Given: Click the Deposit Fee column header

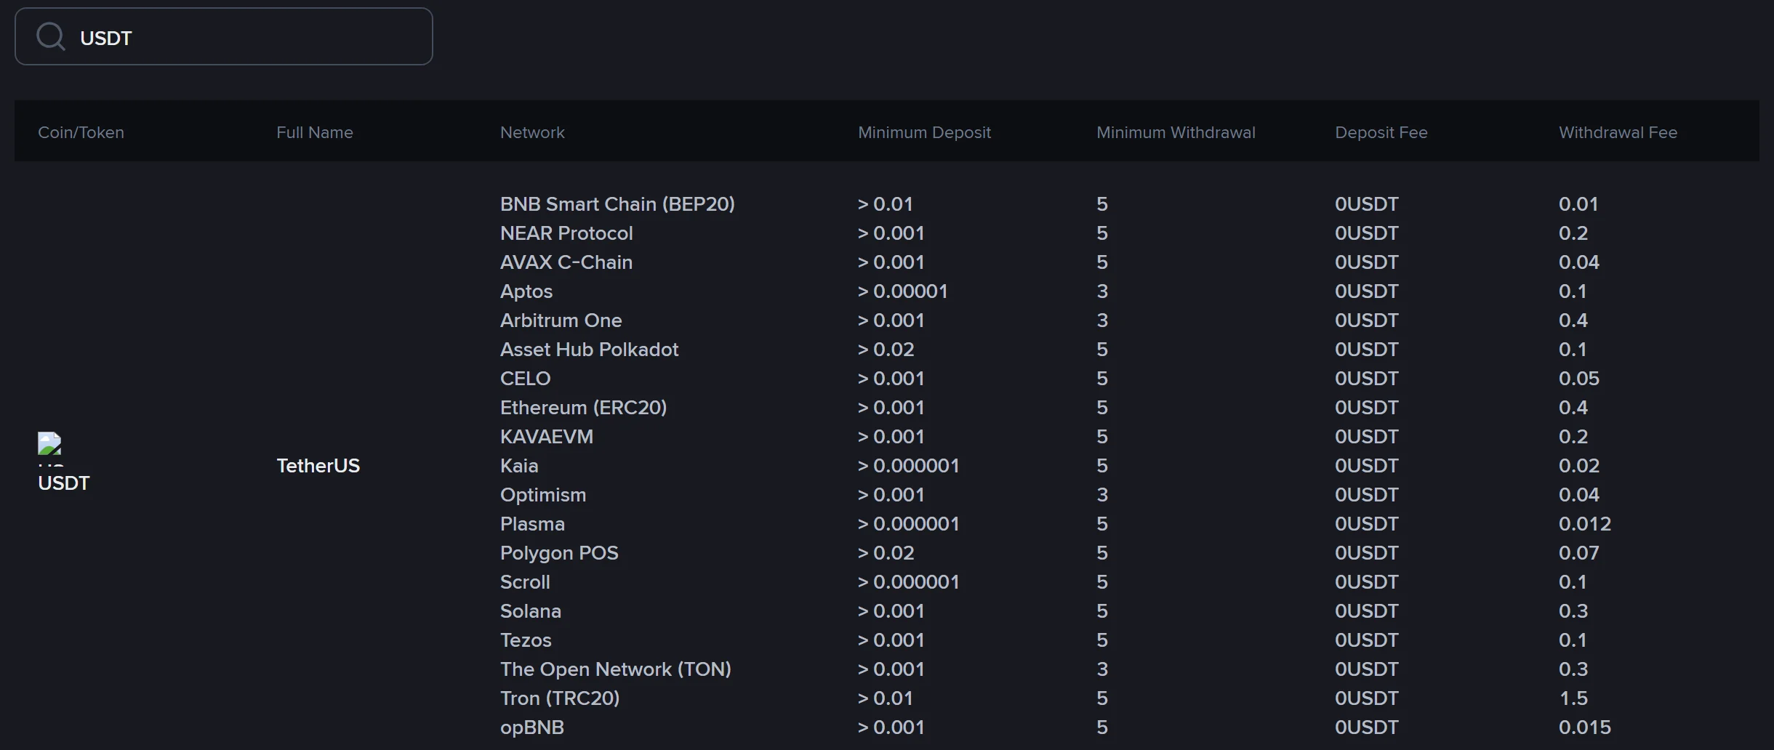Looking at the screenshot, I should coord(1381,132).
